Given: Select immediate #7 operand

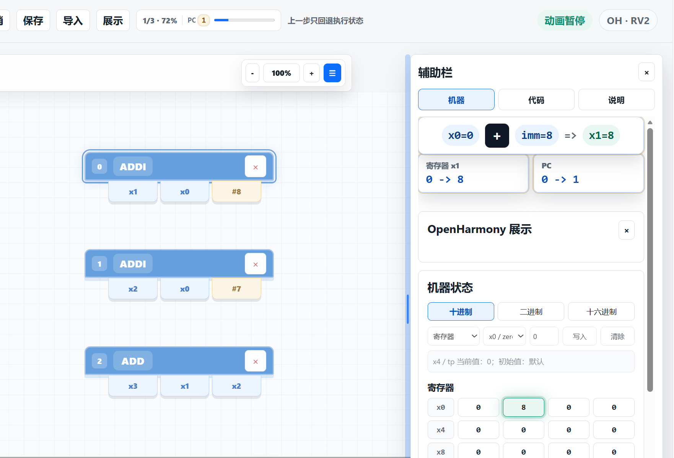Looking at the screenshot, I should (x=236, y=289).
